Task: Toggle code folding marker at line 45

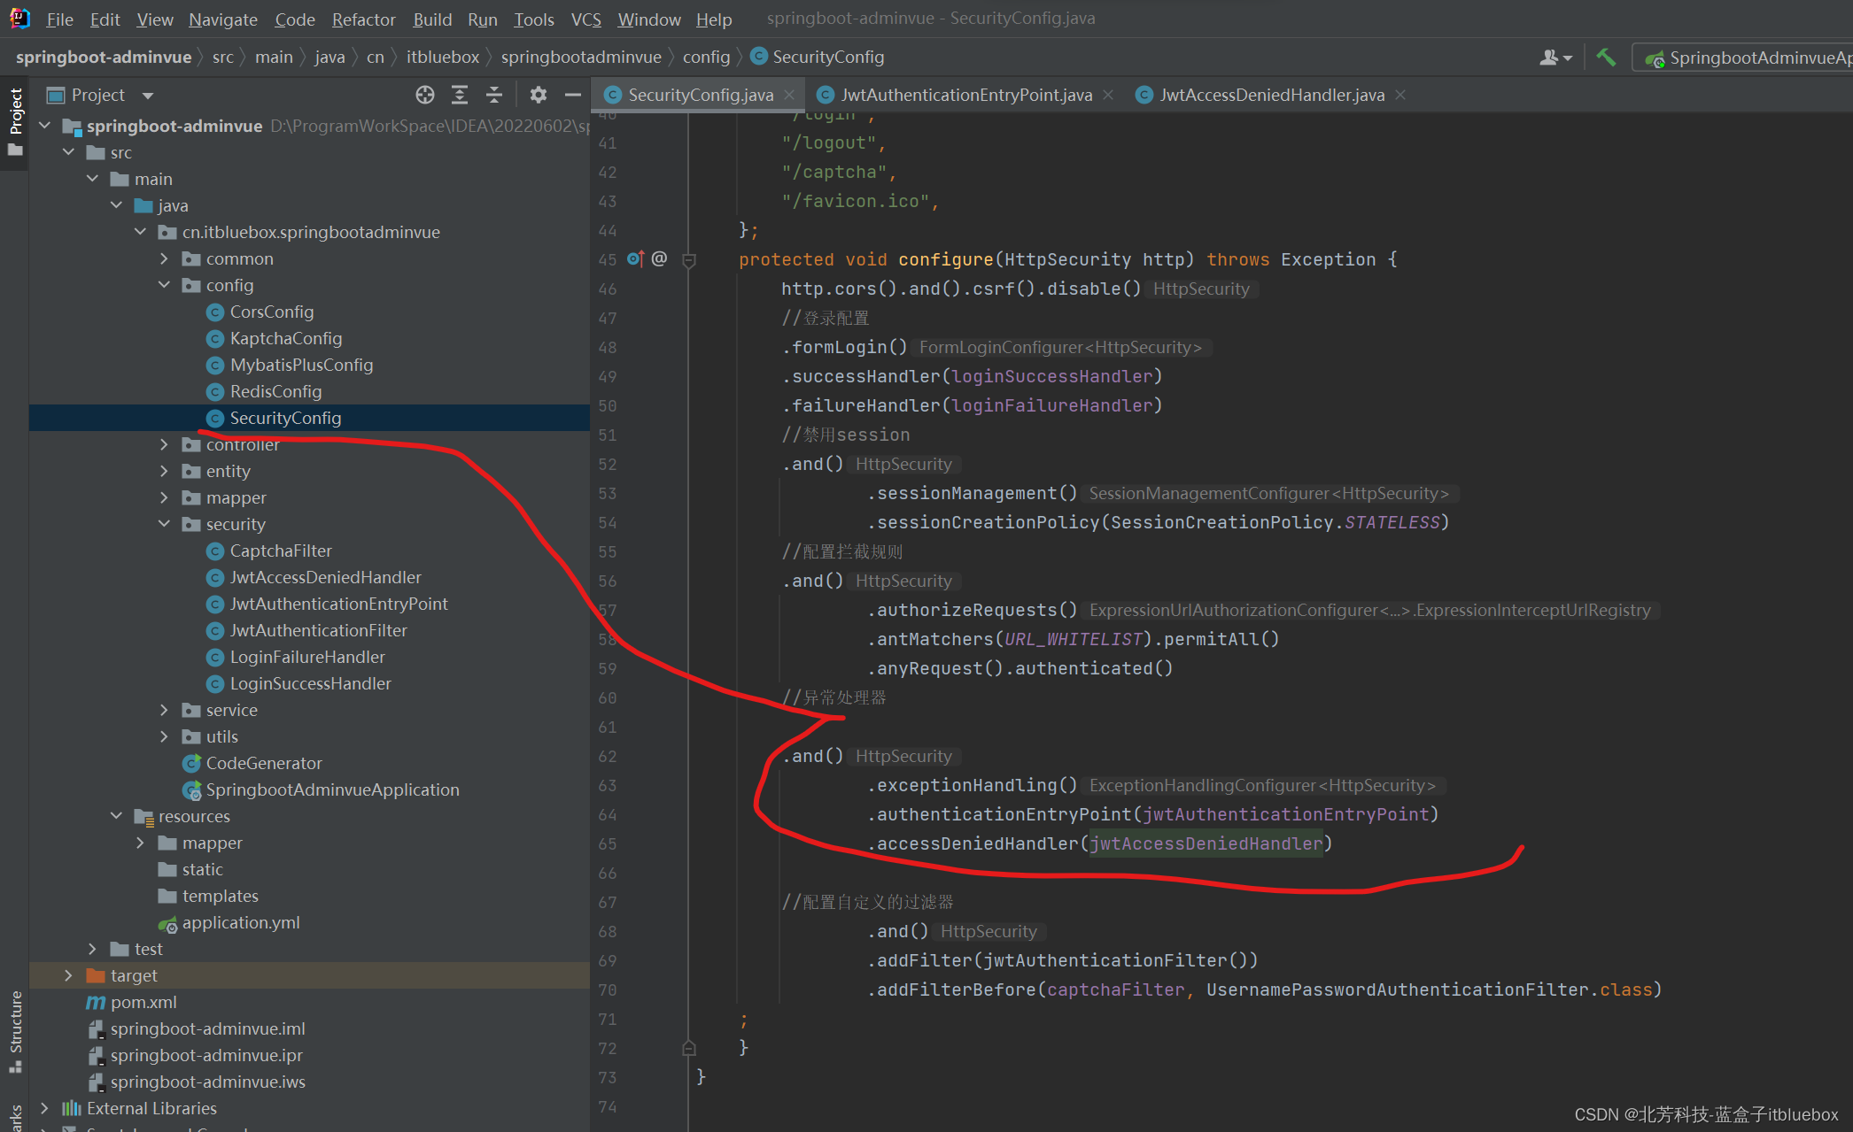Action: (x=689, y=260)
